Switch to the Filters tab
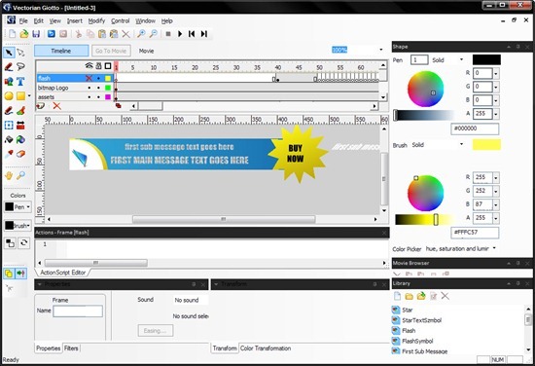Screen dimensions: 535x366 point(71,348)
